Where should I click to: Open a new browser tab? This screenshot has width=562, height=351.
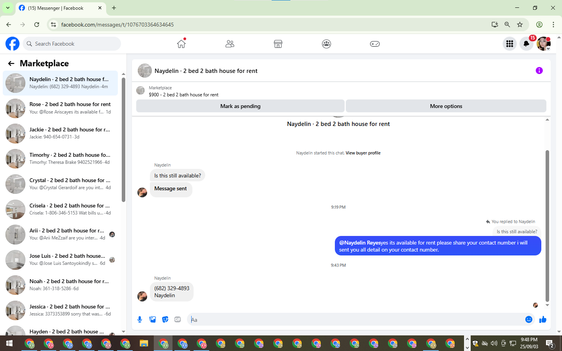[x=114, y=8]
